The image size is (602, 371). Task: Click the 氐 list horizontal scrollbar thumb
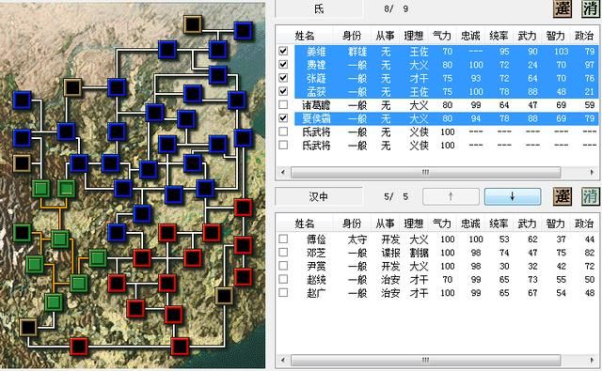point(425,172)
